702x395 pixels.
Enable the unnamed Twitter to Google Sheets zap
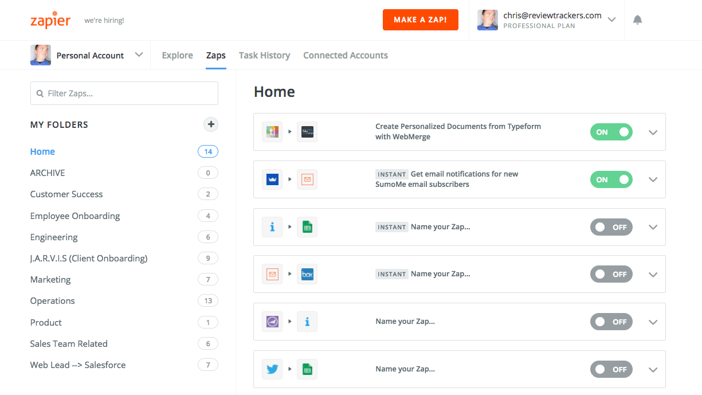click(x=611, y=369)
